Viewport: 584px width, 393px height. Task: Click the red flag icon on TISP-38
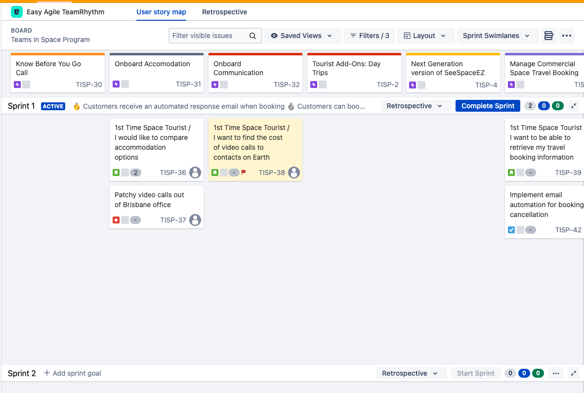pos(244,173)
